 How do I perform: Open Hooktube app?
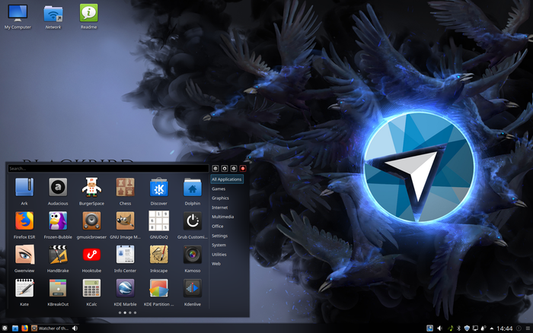pos(91,258)
